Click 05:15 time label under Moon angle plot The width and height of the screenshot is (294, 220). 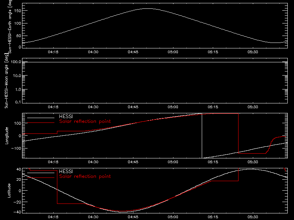[x=213, y=107]
